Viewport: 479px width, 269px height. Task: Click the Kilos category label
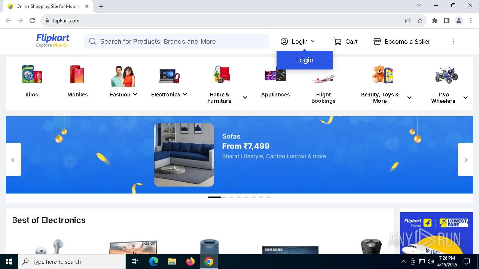pyautogui.click(x=32, y=95)
